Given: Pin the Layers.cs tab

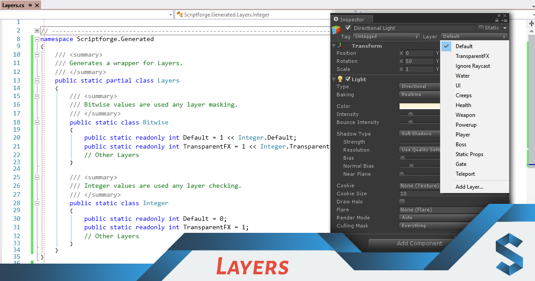Looking at the screenshot, I should [30, 5].
